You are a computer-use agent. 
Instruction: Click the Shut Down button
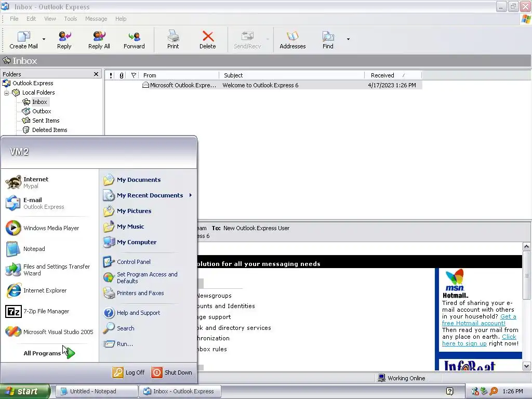171,373
